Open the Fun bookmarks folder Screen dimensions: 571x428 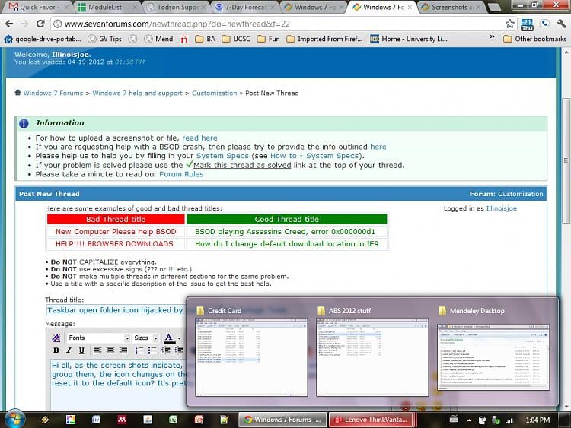pyautogui.click(x=269, y=39)
